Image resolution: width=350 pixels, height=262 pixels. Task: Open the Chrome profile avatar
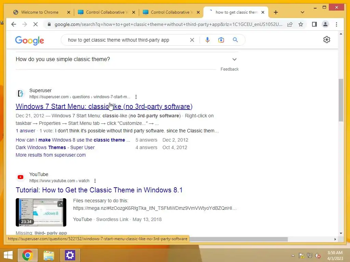pyautogui.click(x=325, y=24)
